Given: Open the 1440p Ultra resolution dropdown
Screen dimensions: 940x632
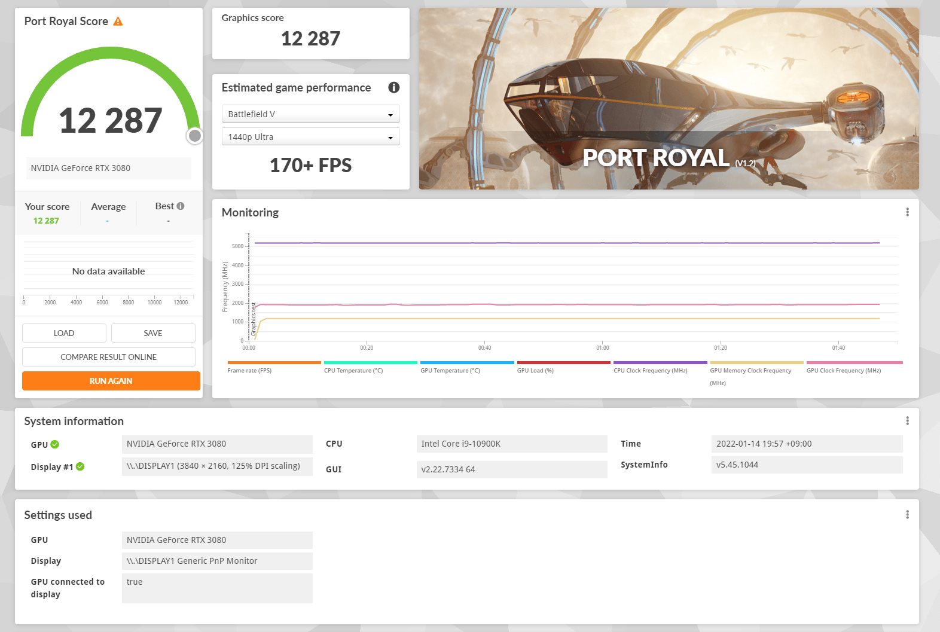Looking at the screenshot, I should coord(310,136).
